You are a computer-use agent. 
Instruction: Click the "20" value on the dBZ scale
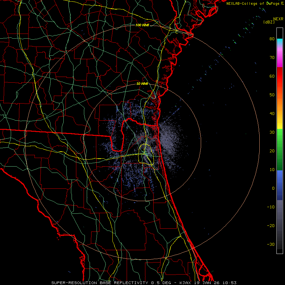click(x=272, y=151)
